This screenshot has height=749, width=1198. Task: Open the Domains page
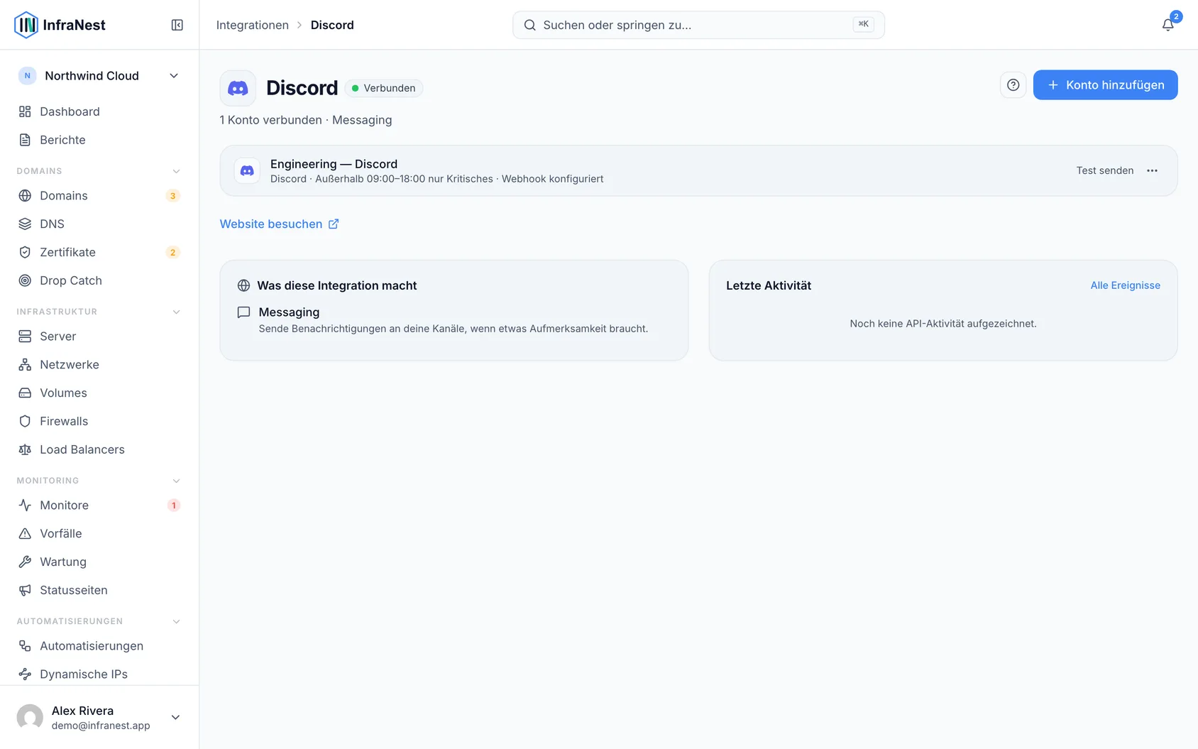[x=99, y=195]
